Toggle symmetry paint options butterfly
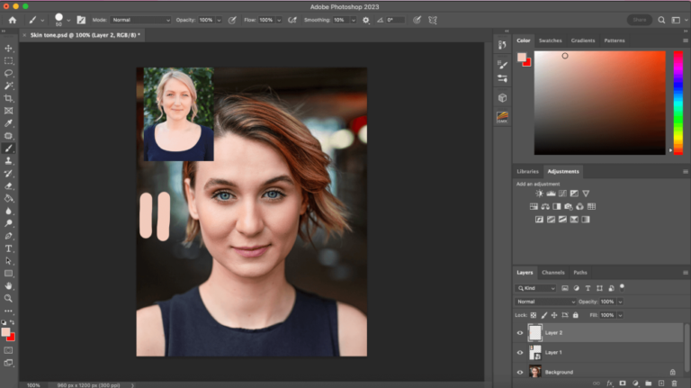 pyautogui.click(x=433, y=20)
